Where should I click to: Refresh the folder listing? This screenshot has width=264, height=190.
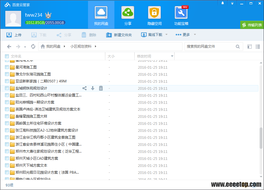[x=33, y=46]
